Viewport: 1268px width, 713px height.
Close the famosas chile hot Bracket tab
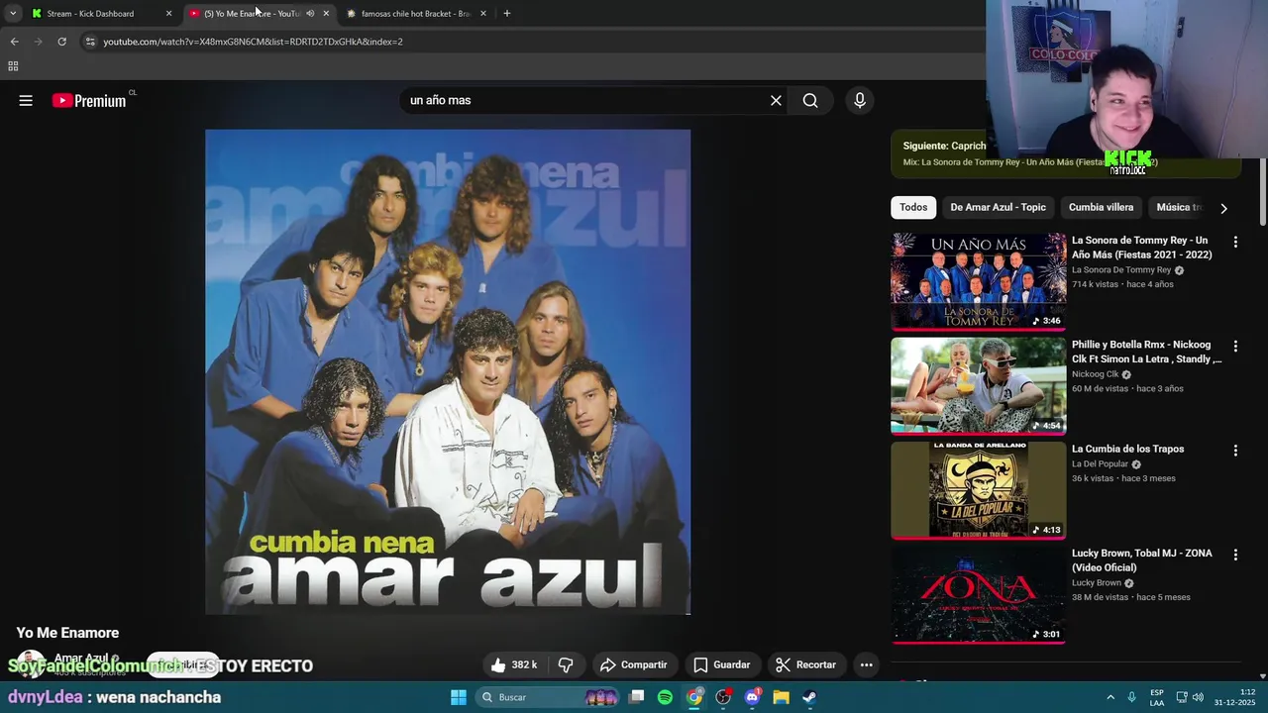(482, 14)
